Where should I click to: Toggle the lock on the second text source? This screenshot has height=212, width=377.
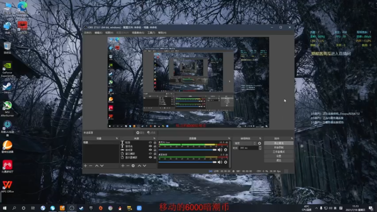pyautogui.click(x=155, y=146)
